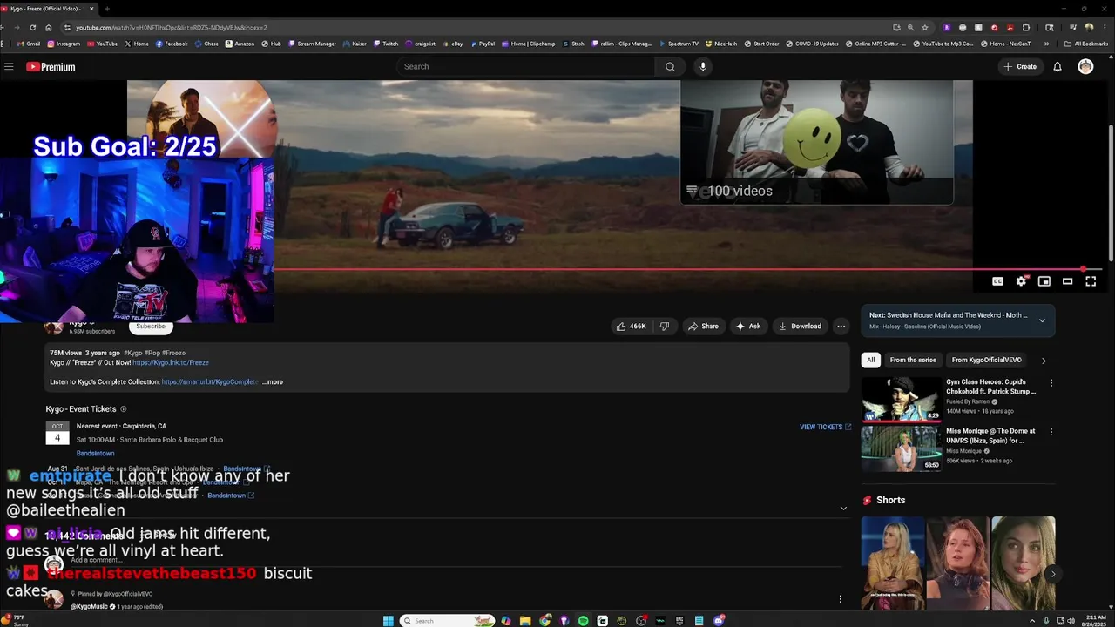Screen dimensions: 1115x627
Task: Open the Windows Start menu
Action: [x=389, y=620]
